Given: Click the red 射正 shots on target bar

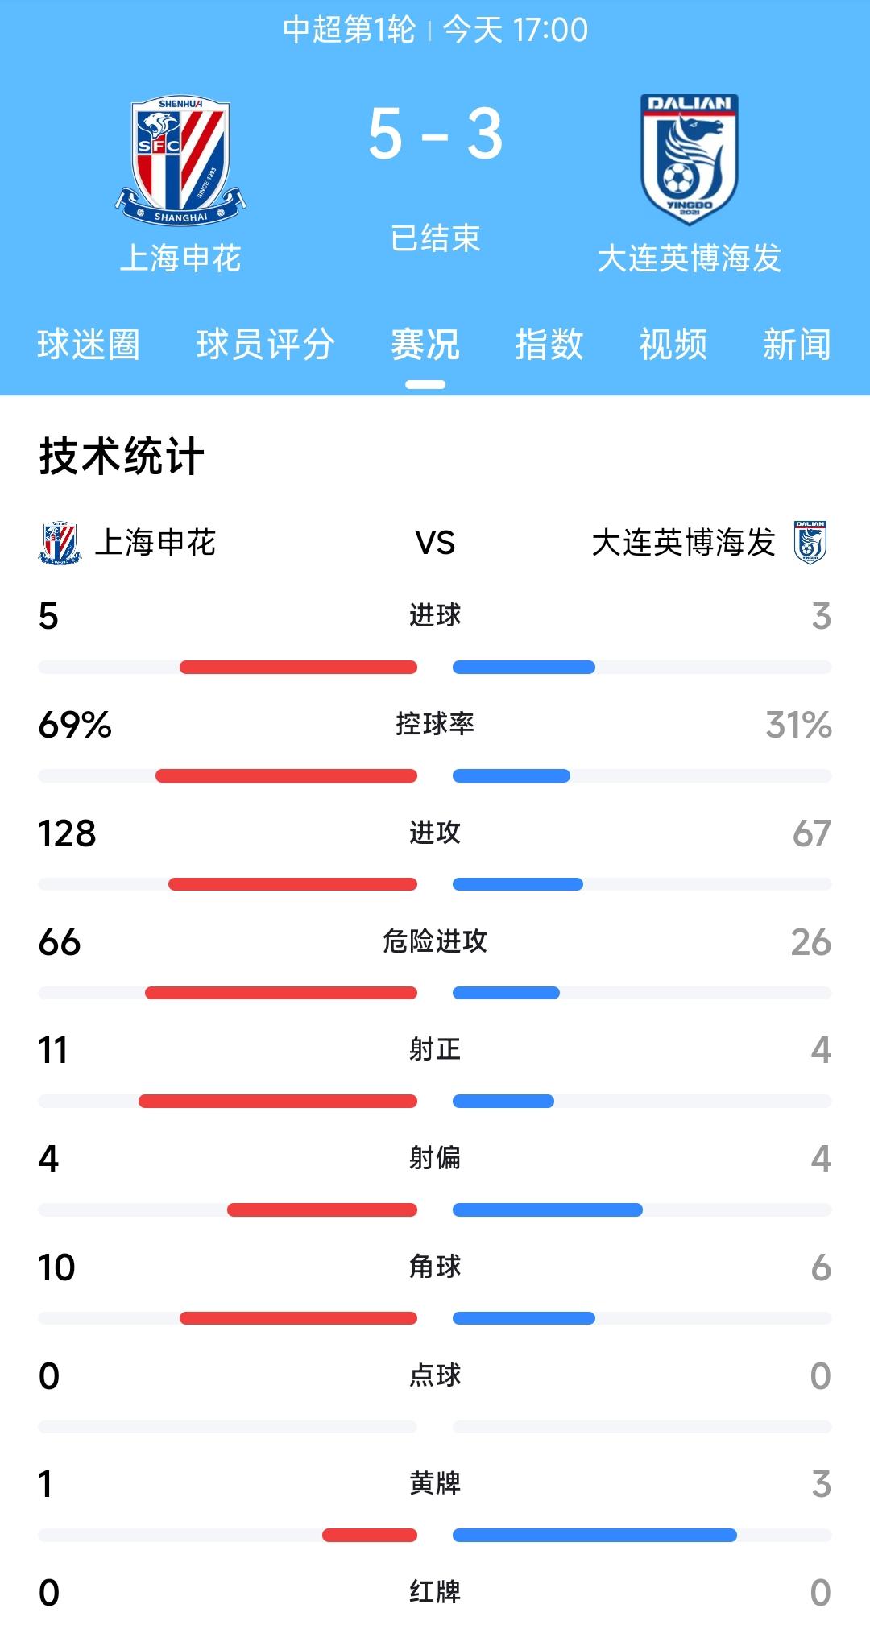Looking at the screenshot, I should tap(278, 1101).
